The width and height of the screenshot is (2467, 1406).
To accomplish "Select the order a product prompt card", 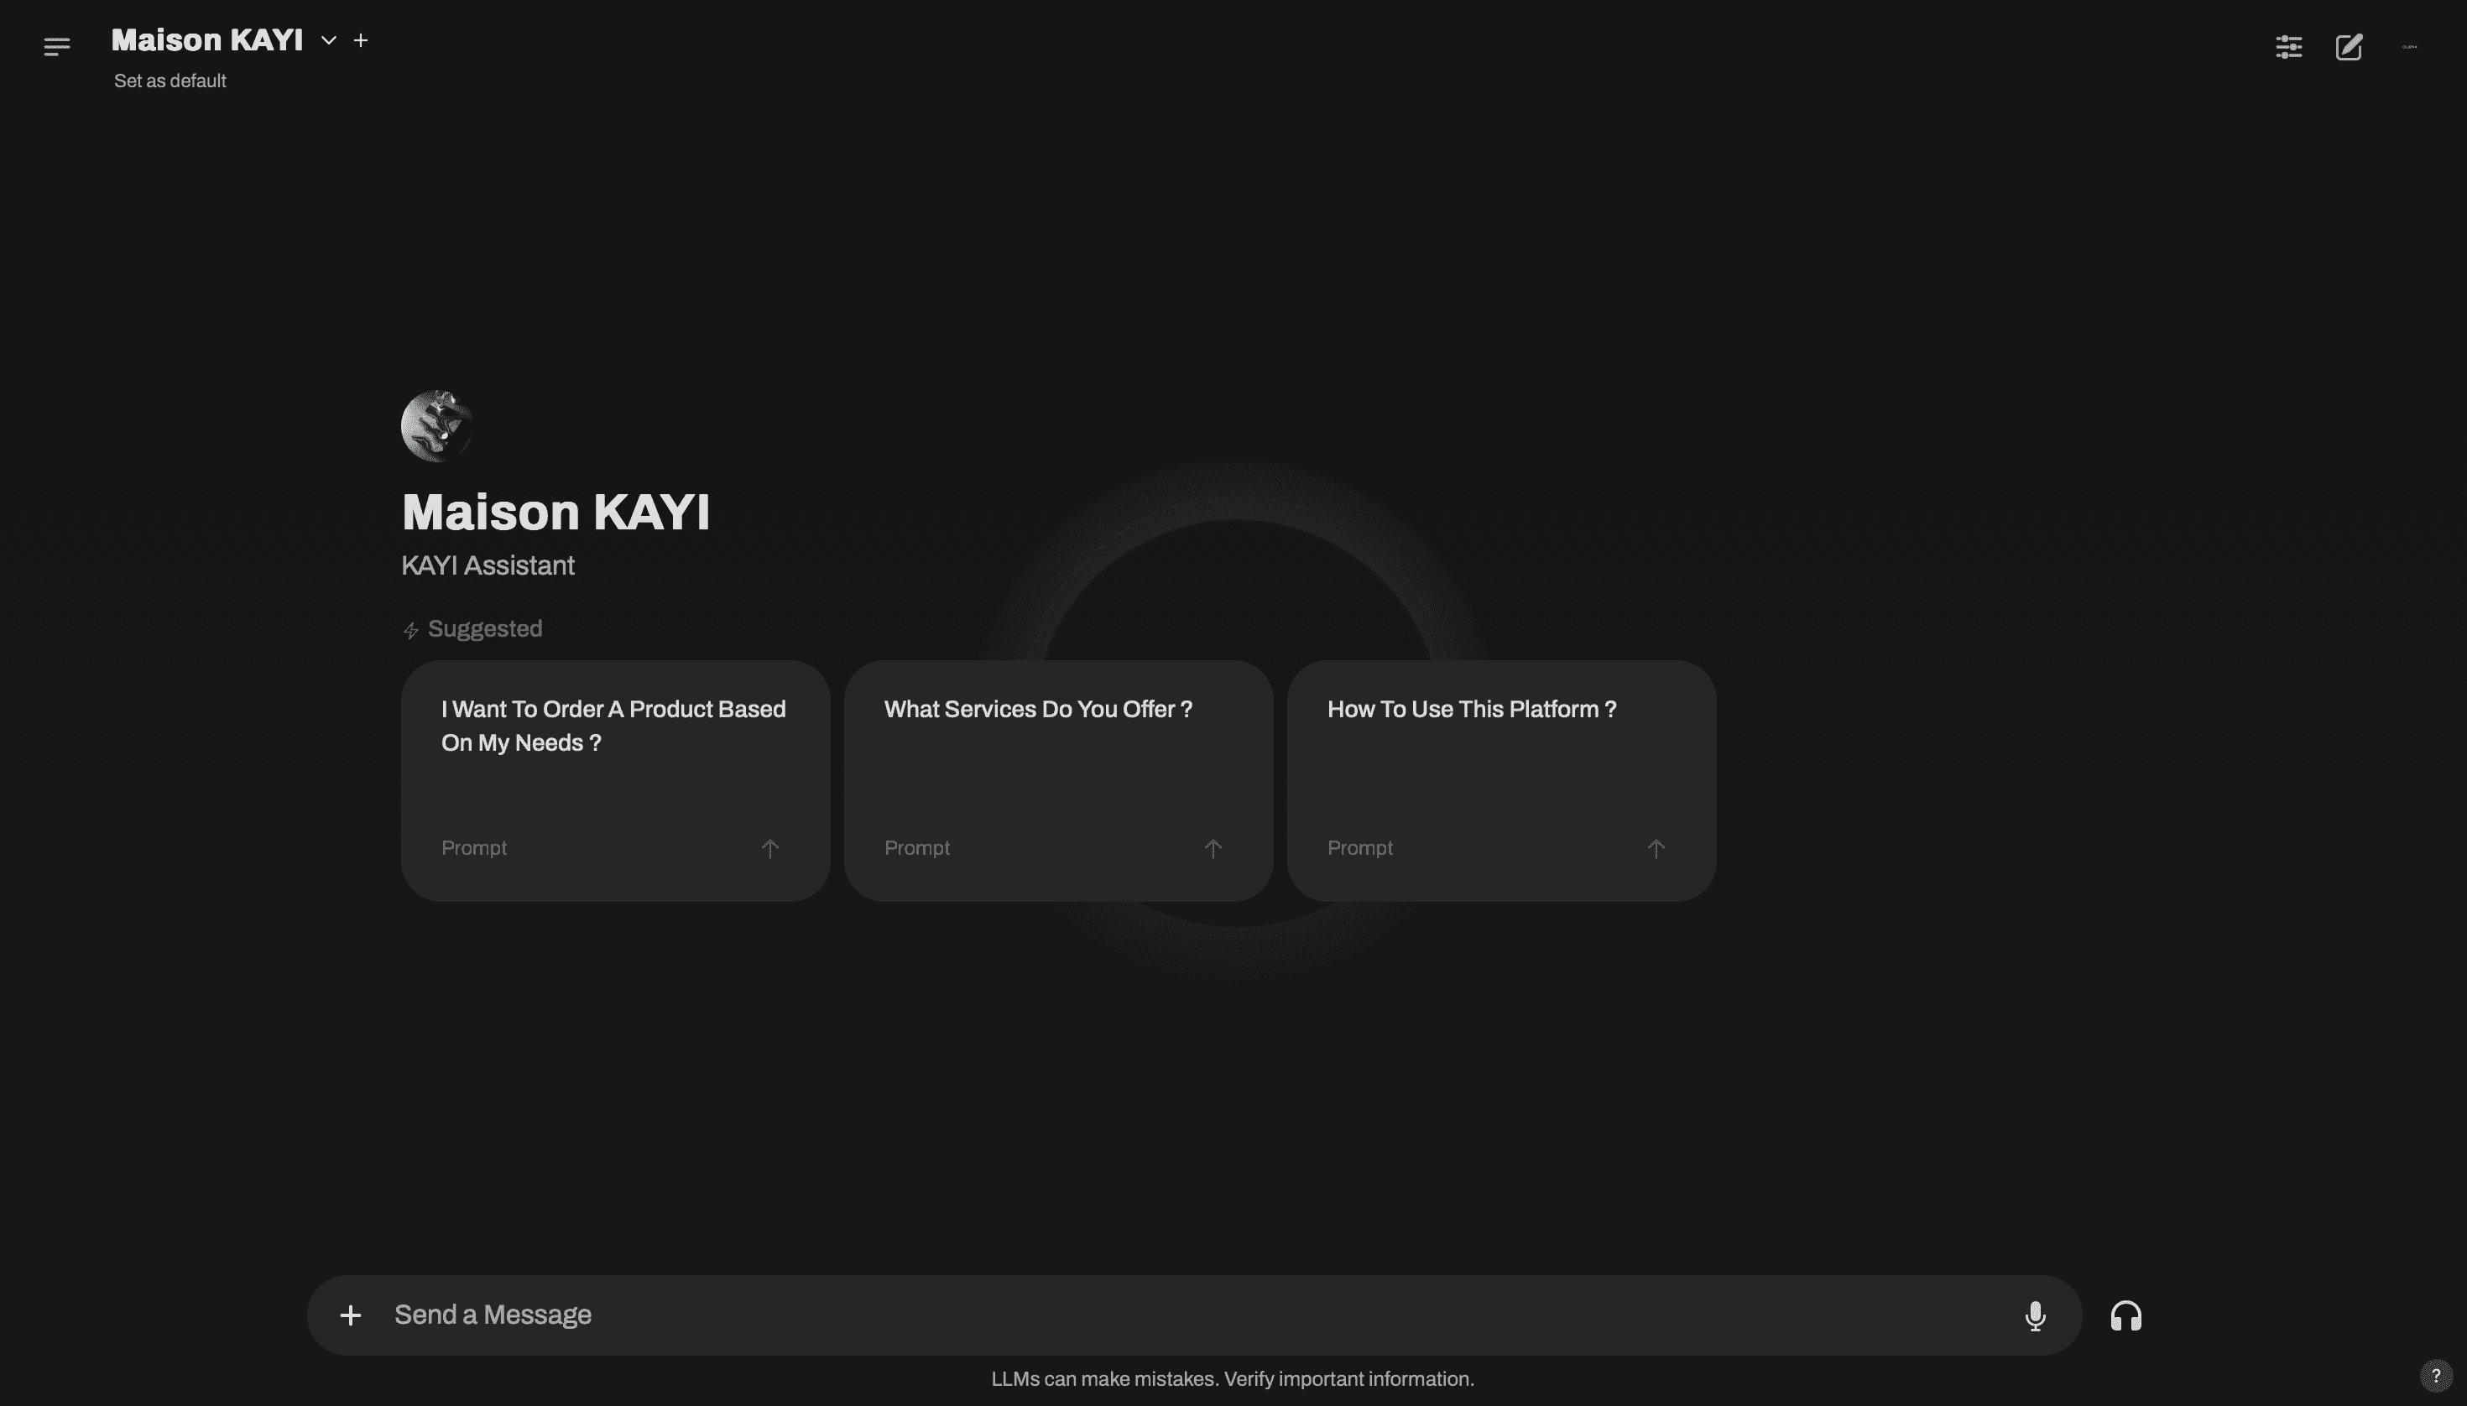I will click(615, 763).
